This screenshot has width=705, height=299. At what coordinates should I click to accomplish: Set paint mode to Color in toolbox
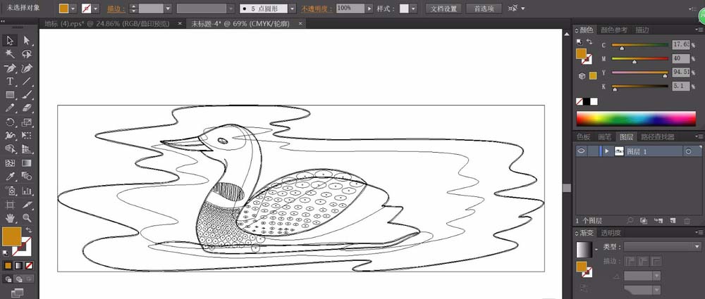[x=8, y=265]
